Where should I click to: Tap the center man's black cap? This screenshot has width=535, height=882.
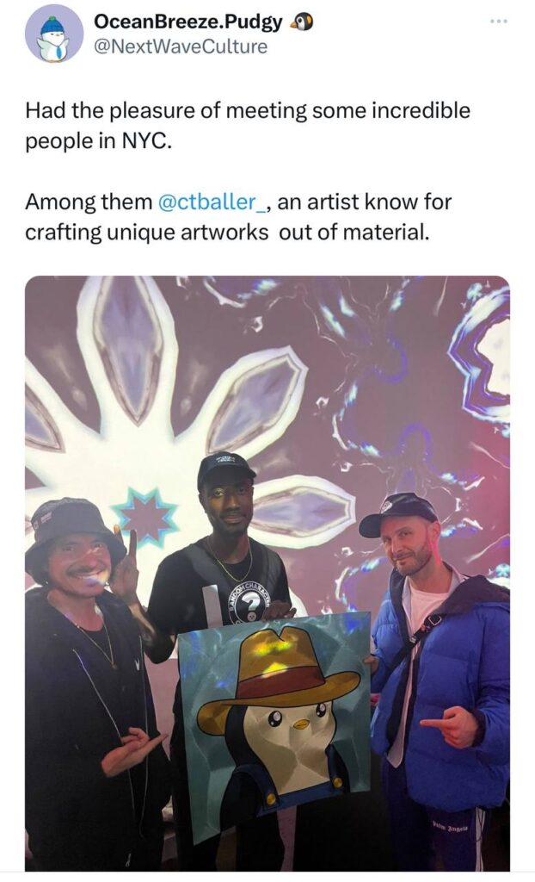225,469
